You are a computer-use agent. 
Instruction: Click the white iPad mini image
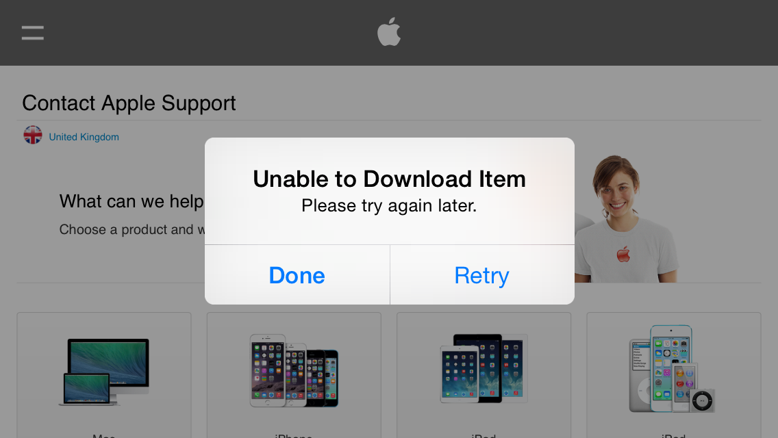tap(460, 374)
